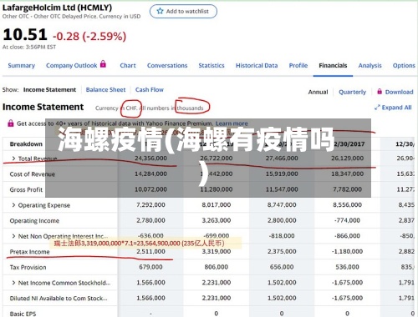Click the -1,180,000 pretax income value
The image size is (418, 317).
click(x=347, y=251)
